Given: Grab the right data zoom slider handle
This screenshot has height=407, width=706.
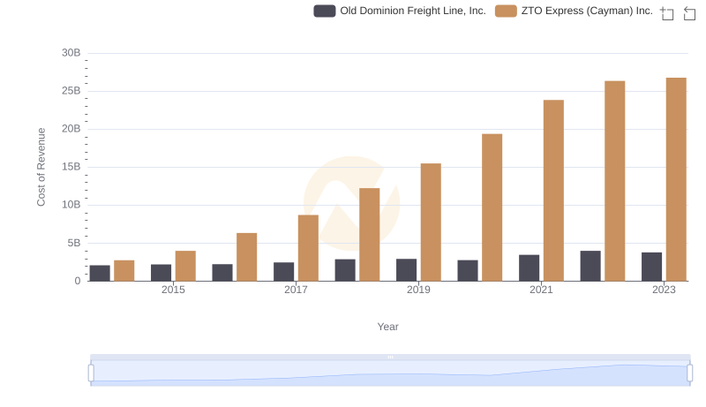Looking at the screenshot, I should (x=689, y=373).
